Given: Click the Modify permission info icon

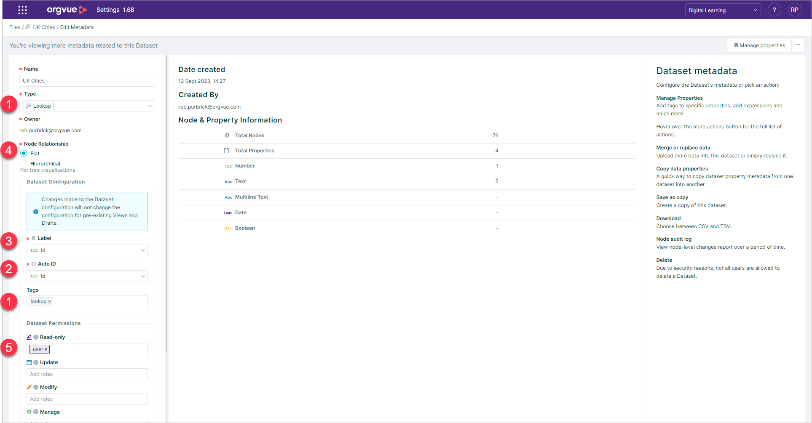Looking at the screenshot, I should (x=36, y=387).
